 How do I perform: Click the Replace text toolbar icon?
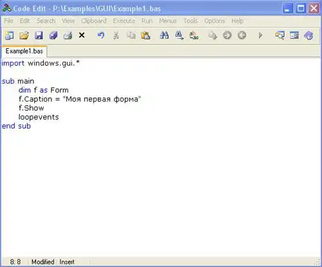point(194,35)
